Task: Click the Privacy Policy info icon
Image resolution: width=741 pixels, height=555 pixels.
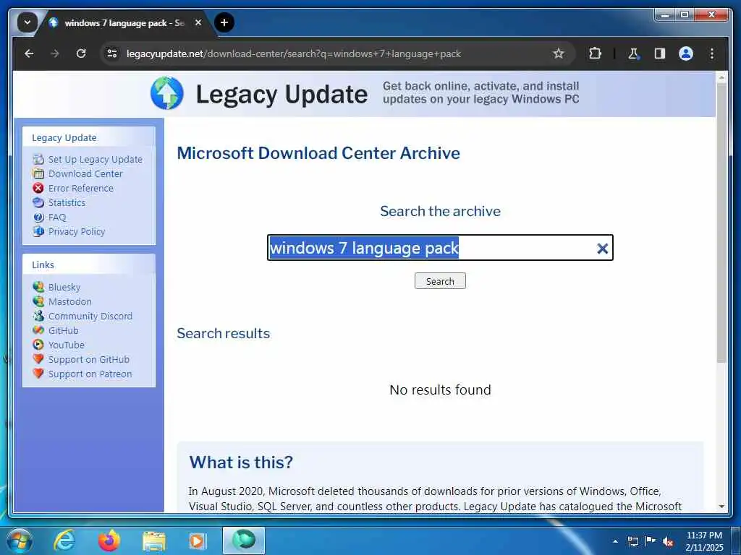Action: click(38, 231)
